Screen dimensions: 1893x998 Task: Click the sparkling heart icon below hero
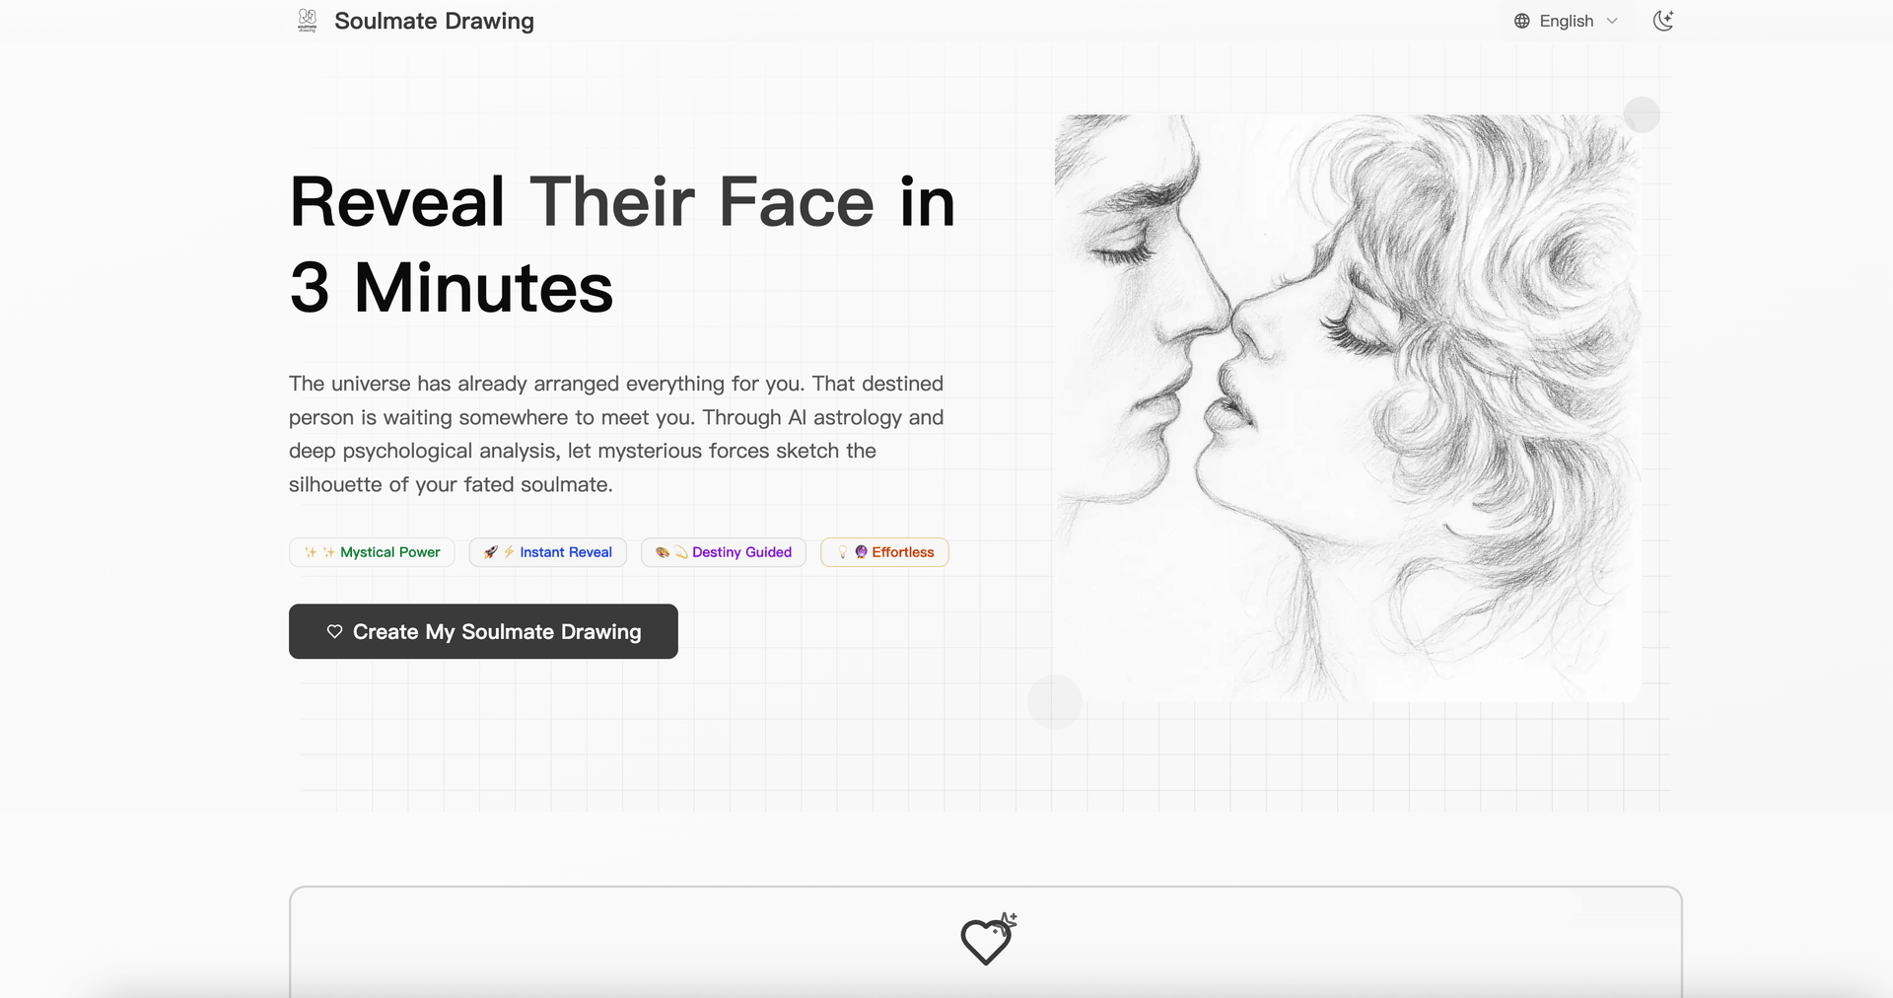pyautogui.click(x=987, y=939)
